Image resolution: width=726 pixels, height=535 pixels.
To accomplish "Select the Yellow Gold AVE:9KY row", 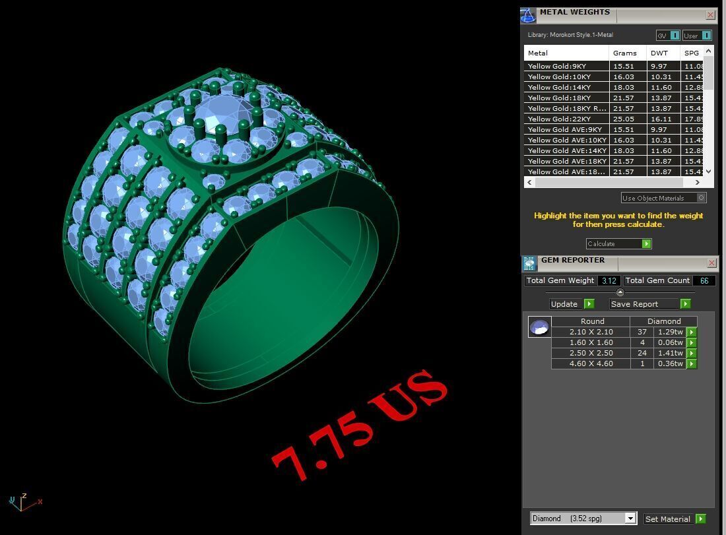I will click(614, 129).
